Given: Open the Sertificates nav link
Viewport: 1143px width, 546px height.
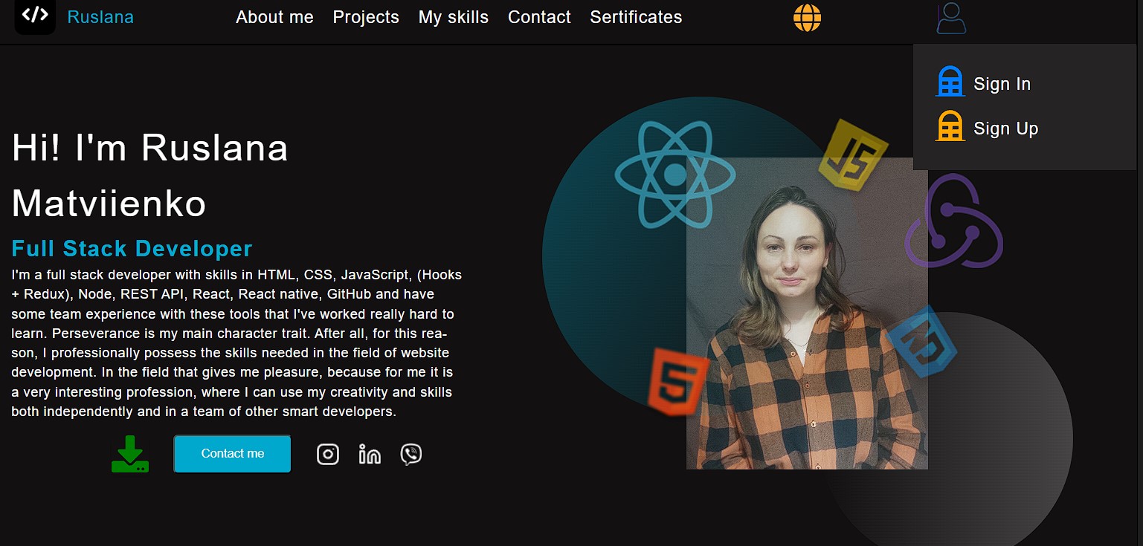Looking at the screenshot, I should (636, 17).
